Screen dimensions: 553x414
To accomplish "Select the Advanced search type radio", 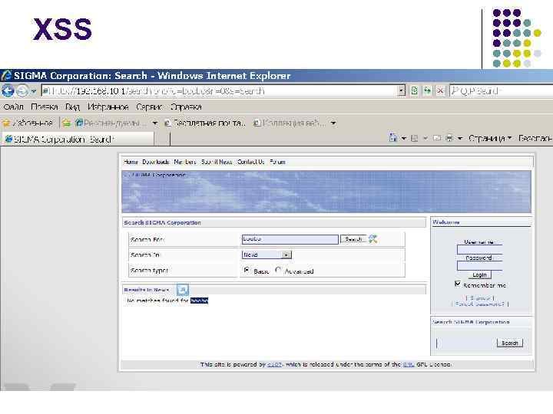I will 278,271.
